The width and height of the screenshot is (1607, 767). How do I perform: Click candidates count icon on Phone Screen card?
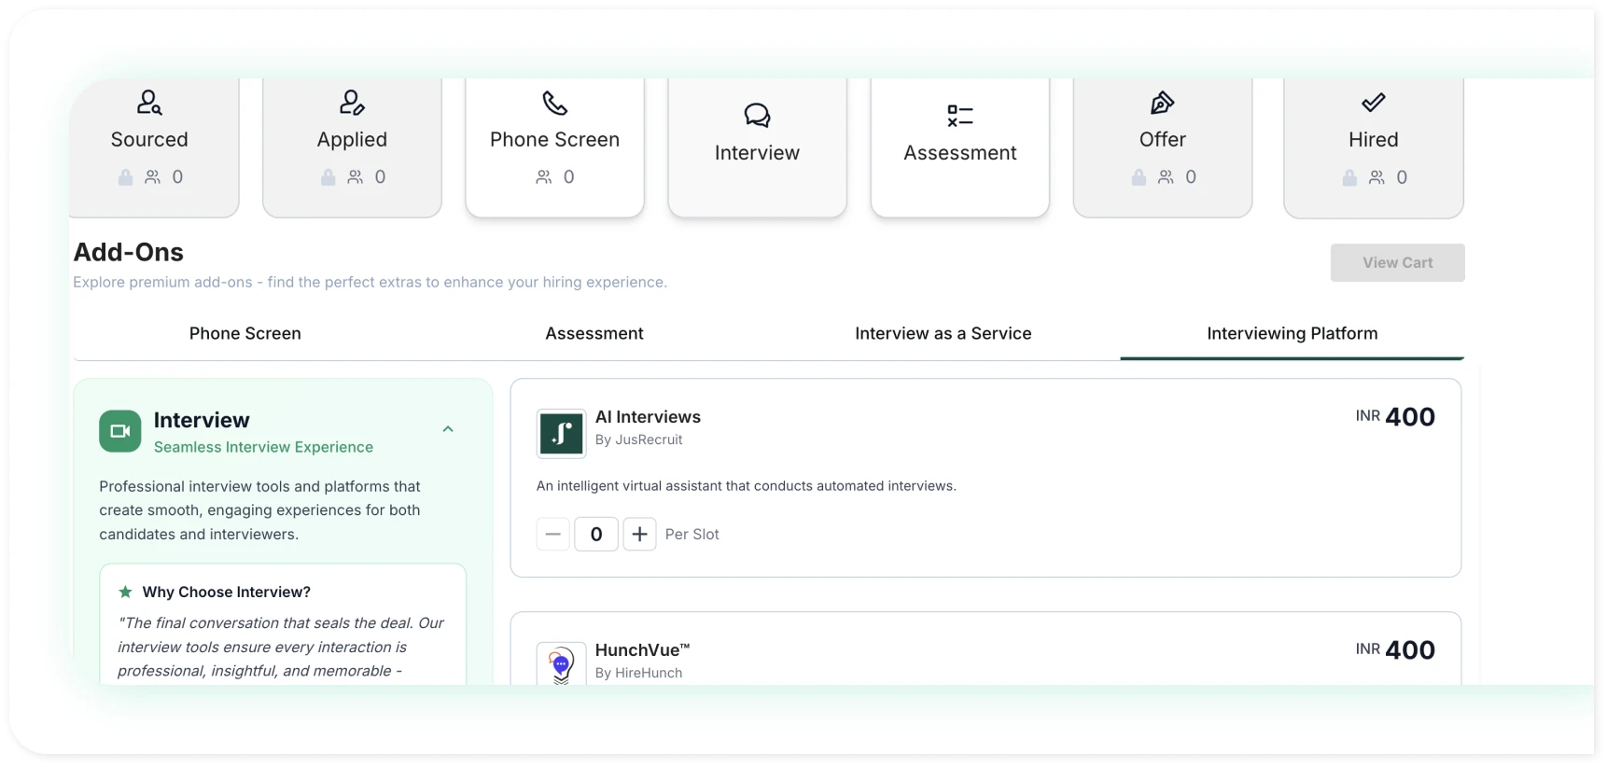tap(543, 177)
